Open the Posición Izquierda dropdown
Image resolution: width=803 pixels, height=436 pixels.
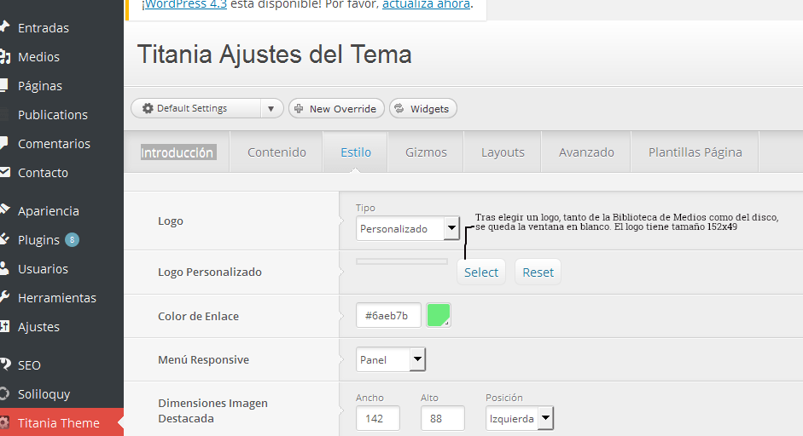coord(520,419)
